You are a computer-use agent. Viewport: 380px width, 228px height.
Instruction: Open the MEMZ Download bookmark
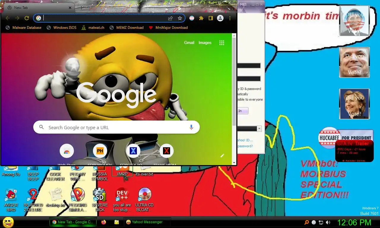(126, 28)
